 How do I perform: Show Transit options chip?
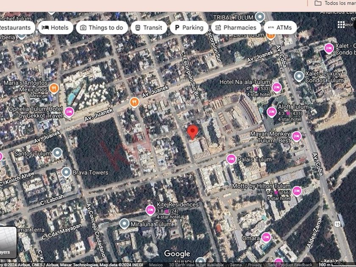149,28
